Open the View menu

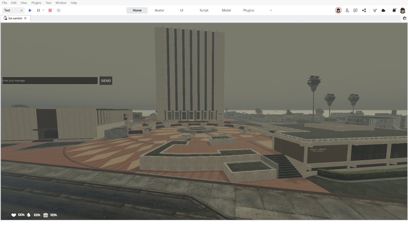pyautogui.click(x=24, y=3)
